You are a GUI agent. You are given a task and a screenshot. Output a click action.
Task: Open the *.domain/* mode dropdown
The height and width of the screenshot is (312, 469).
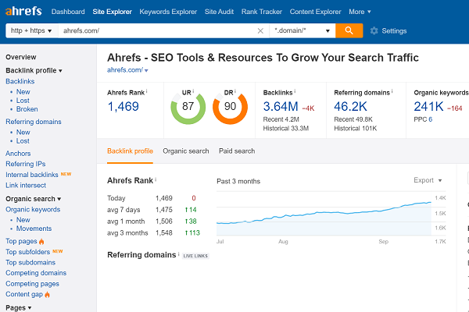[x=303, y=30]
